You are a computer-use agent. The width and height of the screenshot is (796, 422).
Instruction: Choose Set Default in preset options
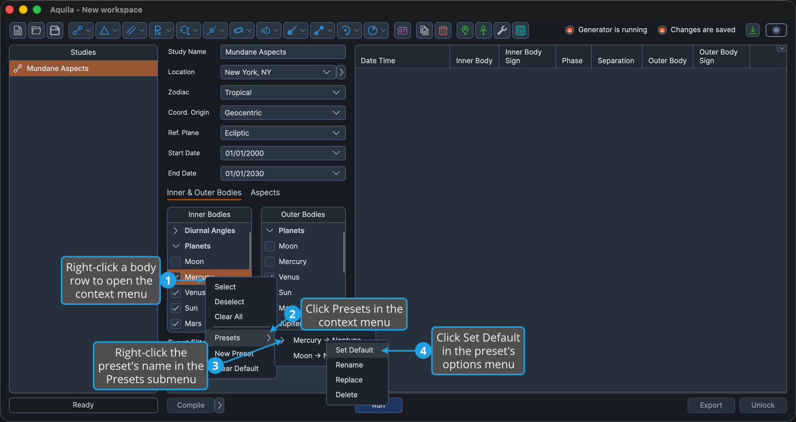pyautogui.click(x=358, y=350)
